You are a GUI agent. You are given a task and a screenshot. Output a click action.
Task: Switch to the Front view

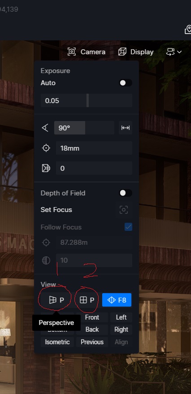[x=92, y=317]
